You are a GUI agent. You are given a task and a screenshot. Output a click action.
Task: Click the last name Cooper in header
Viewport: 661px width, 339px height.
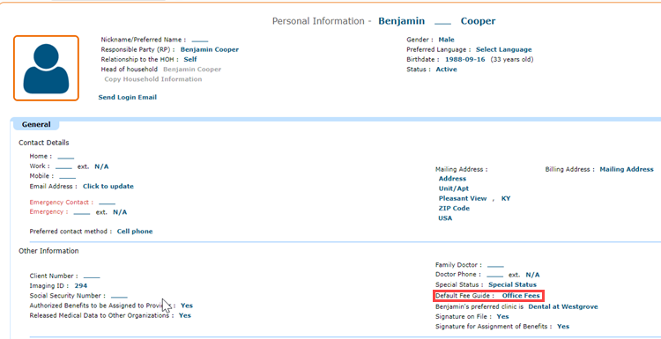478,21
